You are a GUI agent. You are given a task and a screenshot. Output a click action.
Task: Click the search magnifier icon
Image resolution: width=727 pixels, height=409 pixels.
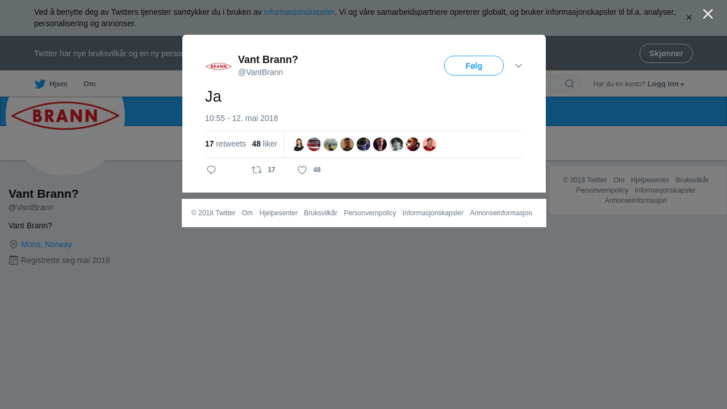tap(570, 84)
